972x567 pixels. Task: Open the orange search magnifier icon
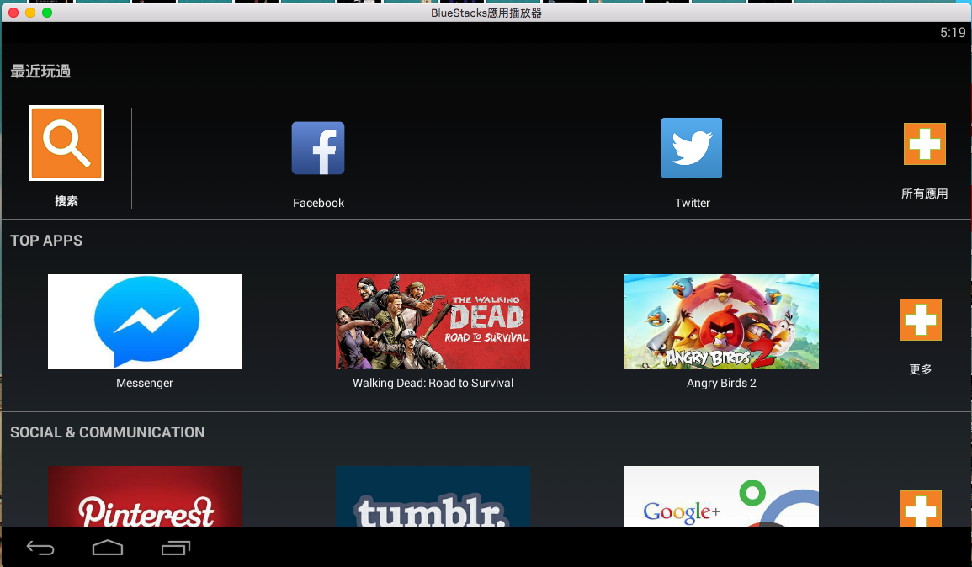click(x=66, y=143)
